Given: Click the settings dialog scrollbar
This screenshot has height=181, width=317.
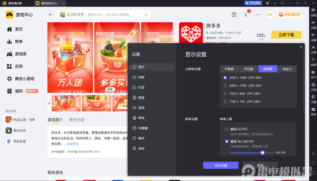Looking at the screenshot, I should click(x=304, y=82).
